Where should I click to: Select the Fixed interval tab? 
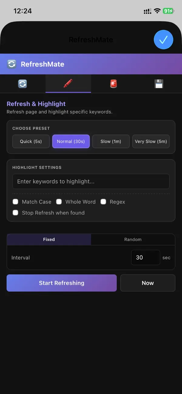[49, 239]
